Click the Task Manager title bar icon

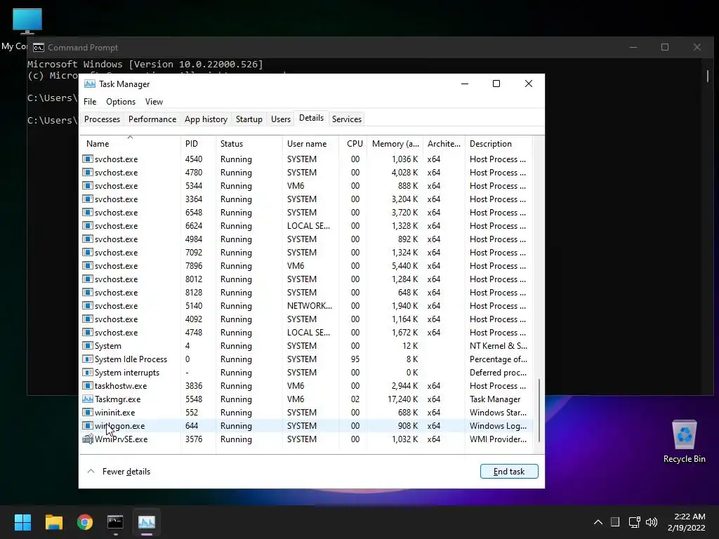point(90,84)
